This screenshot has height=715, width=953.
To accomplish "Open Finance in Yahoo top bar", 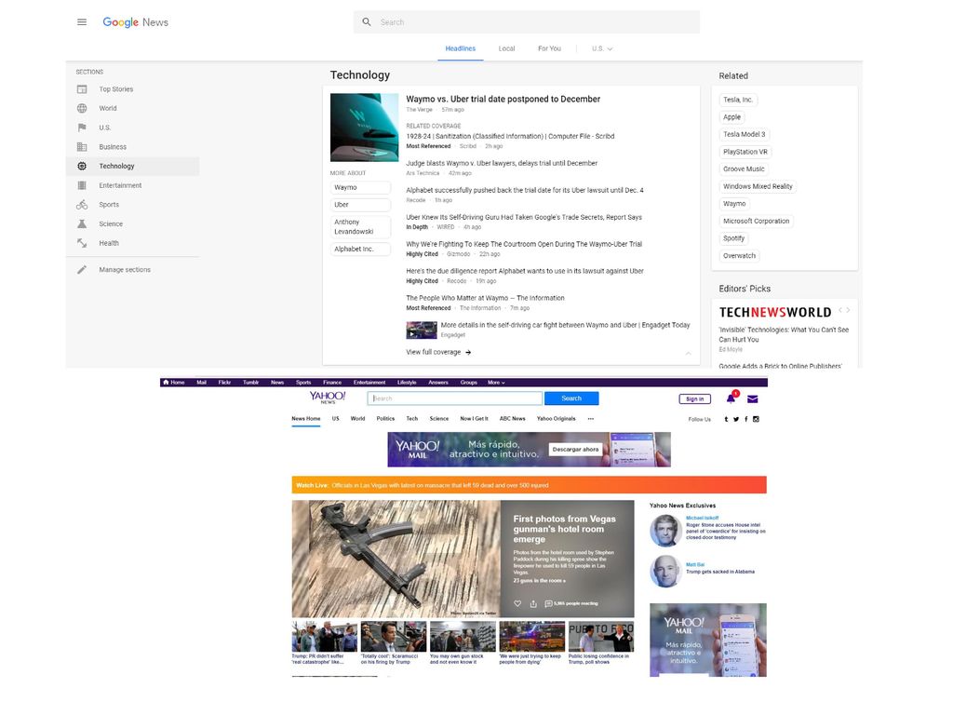I will point(332,383).
